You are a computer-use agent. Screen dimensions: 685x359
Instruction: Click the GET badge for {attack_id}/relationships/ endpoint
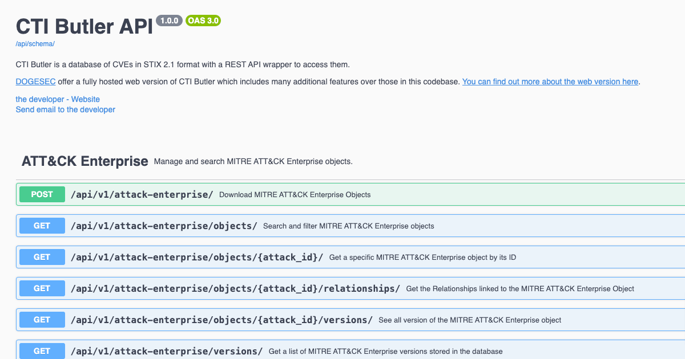click(42, 288)
